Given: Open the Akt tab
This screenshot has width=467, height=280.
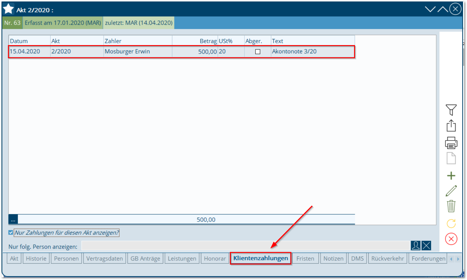Looking at the screenshot, I should point(14,258).
